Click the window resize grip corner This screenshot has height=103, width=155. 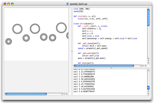[x=150, y=99]
